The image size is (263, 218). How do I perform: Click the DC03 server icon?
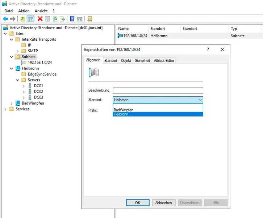click(x=30, y=97)
